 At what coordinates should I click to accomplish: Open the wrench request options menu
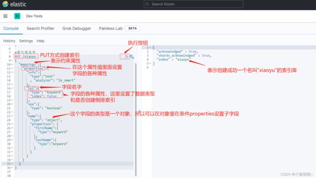pos(132,57)
